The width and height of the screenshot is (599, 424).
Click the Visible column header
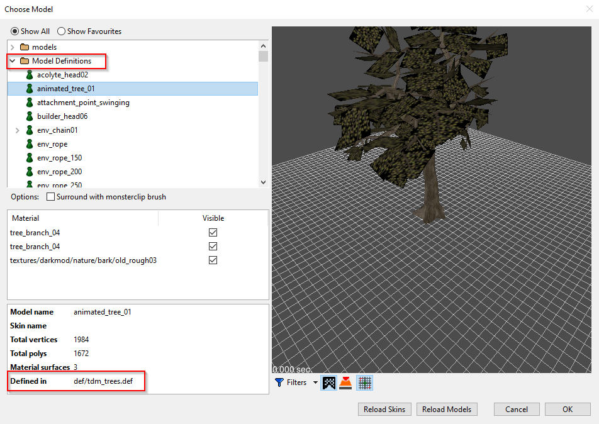coord(213,218)
